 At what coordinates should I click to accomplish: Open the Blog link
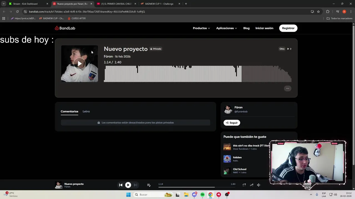click(x=246, y=28)
